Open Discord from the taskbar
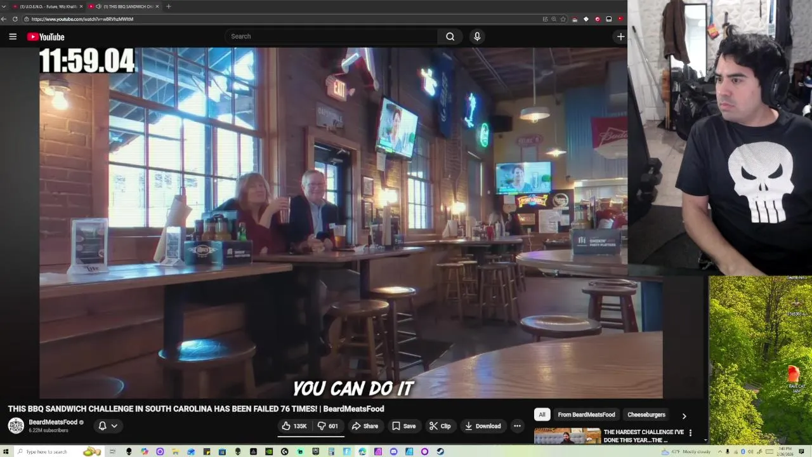812x457 pixels. [393, 451]
